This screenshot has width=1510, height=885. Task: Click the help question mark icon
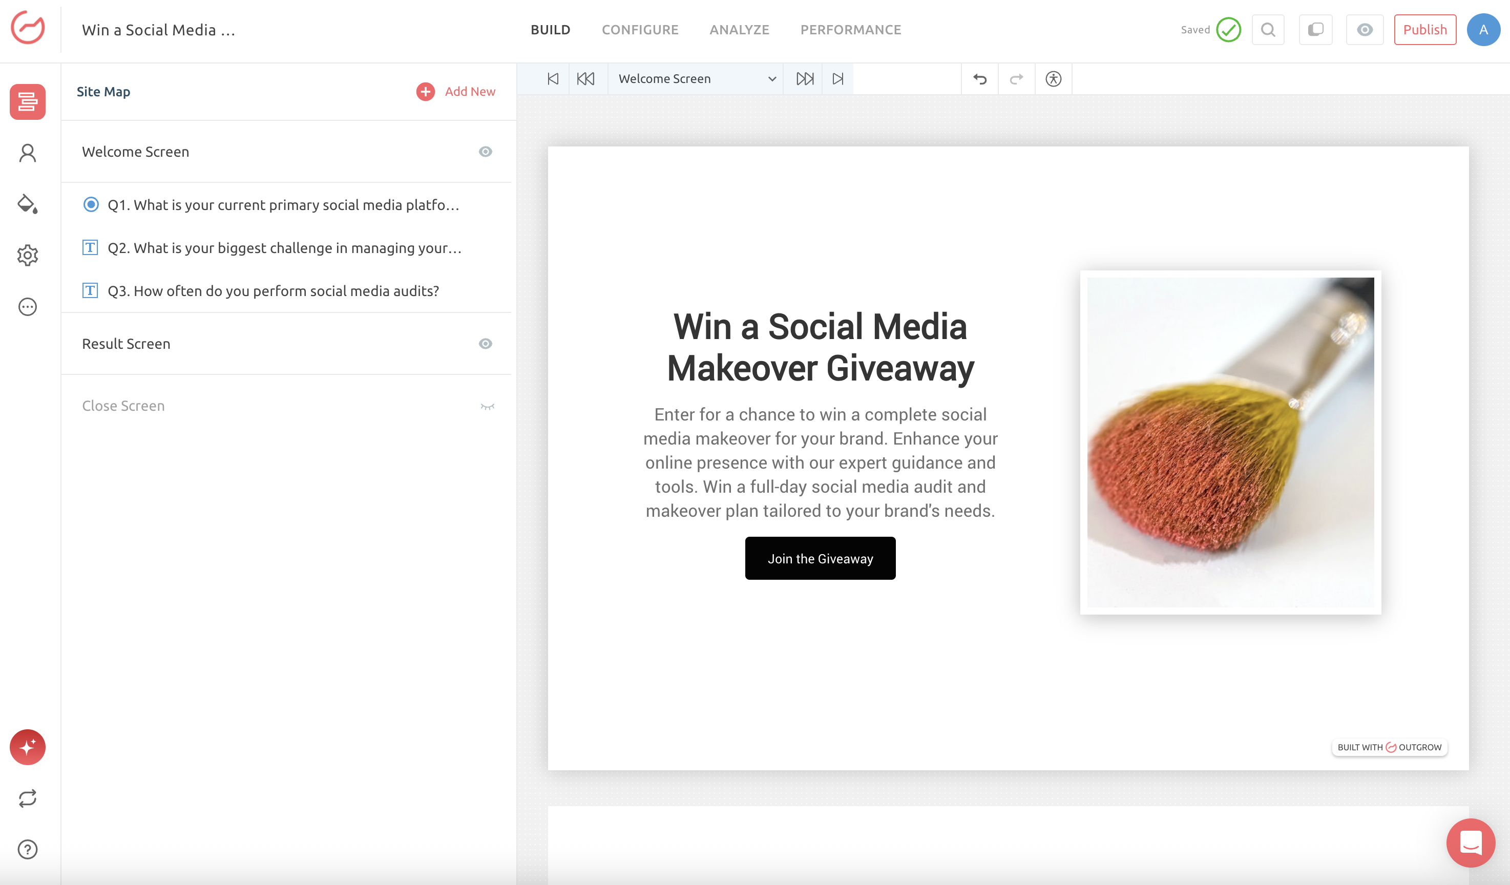(28, 849)
